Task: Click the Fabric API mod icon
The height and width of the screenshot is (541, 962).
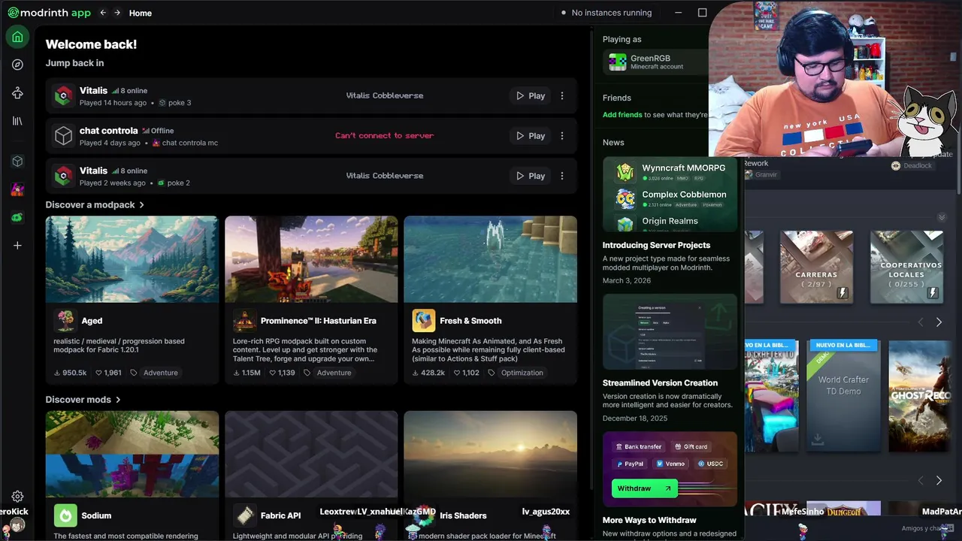Action: point(244,515)
